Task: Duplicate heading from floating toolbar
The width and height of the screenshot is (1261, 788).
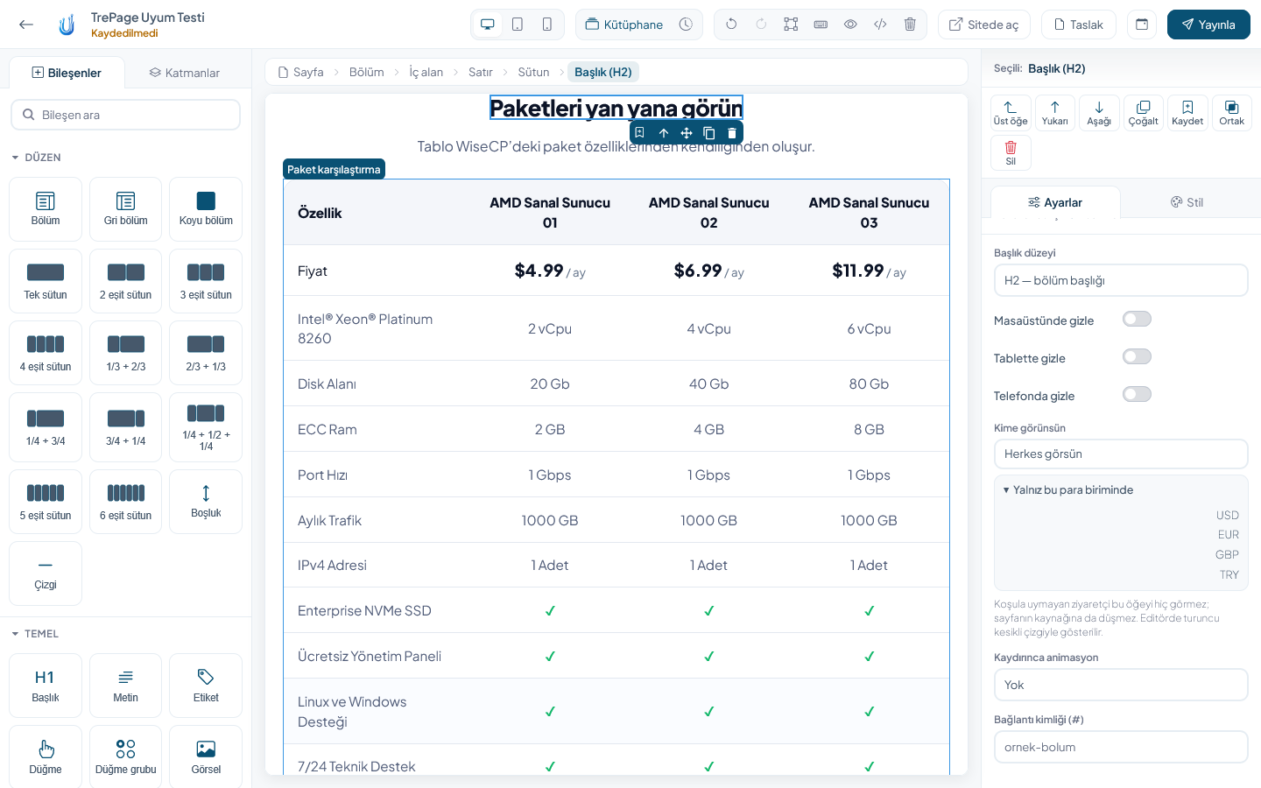Action: coord(709,133)
